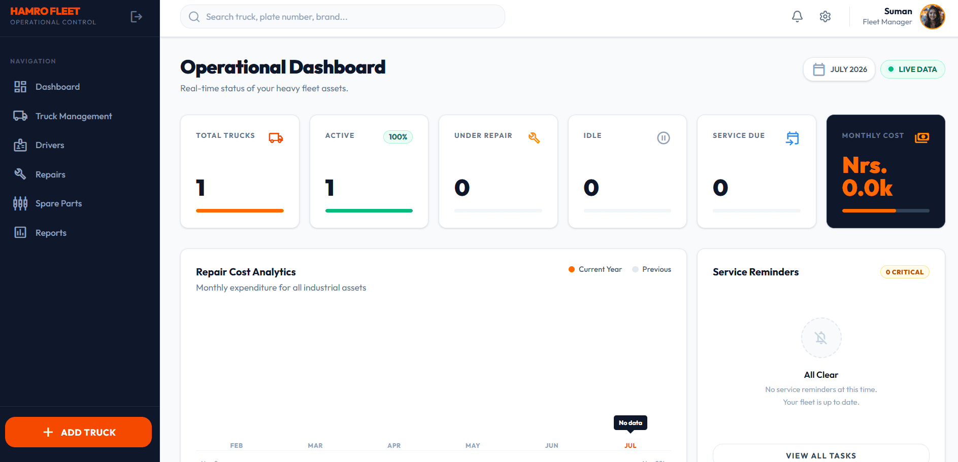This screenshot has width=958, height=462.
Task: Select JUN on the chart axis
Action: click(552, 445)
